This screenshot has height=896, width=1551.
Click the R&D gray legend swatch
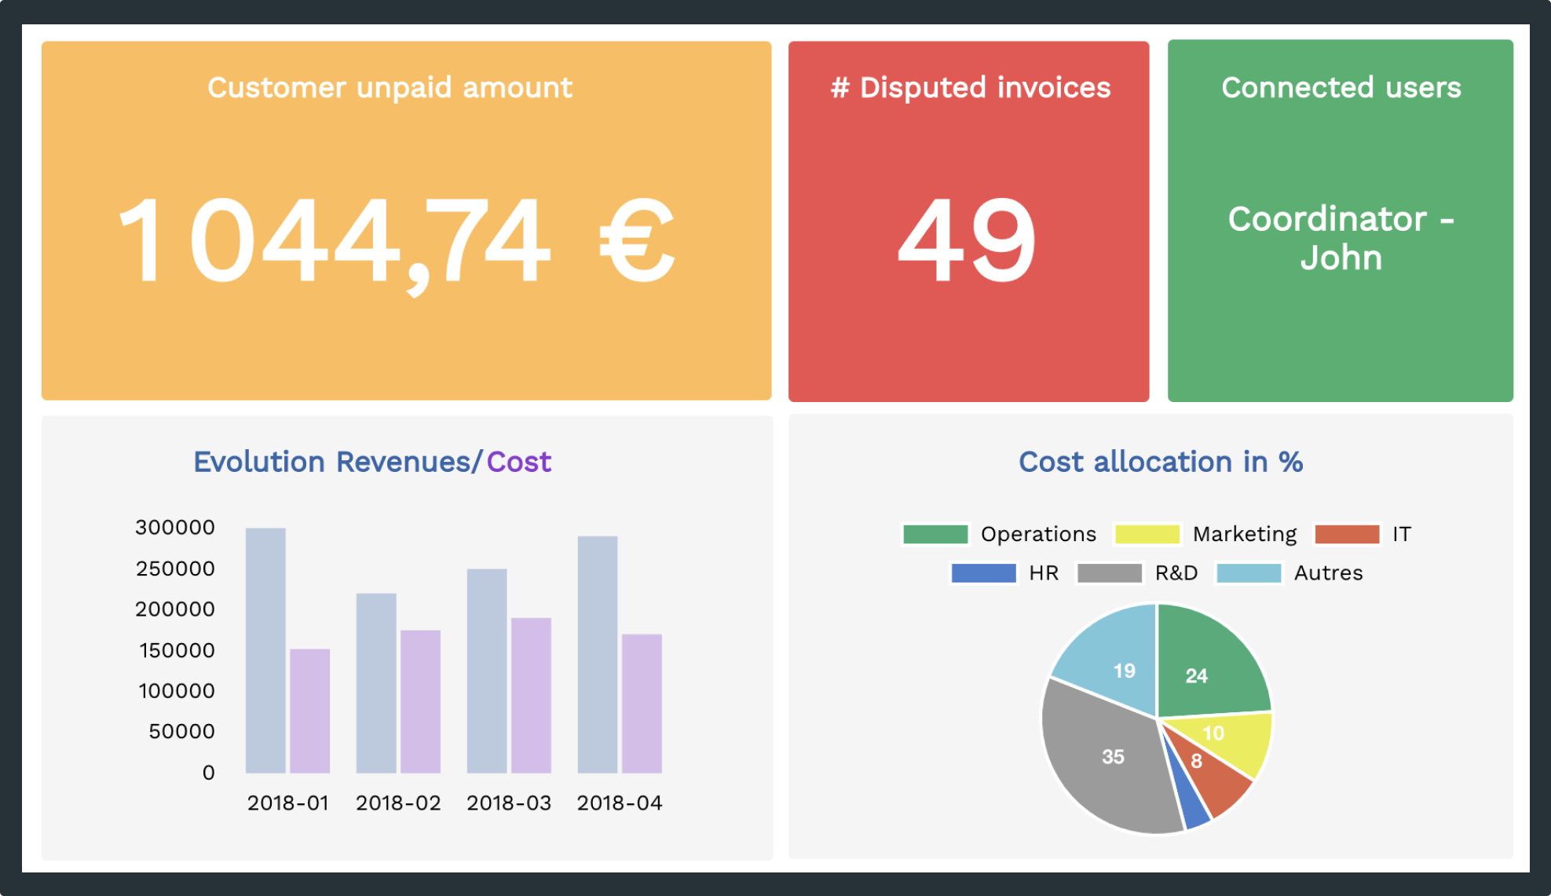1109,573
